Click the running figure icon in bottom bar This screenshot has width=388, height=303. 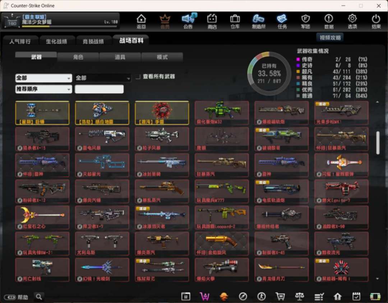point(261,296)
